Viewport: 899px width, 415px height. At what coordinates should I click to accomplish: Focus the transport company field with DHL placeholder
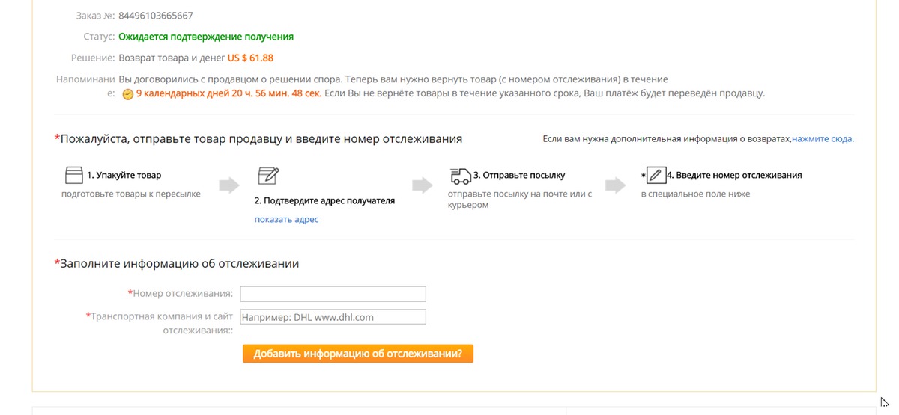pos(333,317)
